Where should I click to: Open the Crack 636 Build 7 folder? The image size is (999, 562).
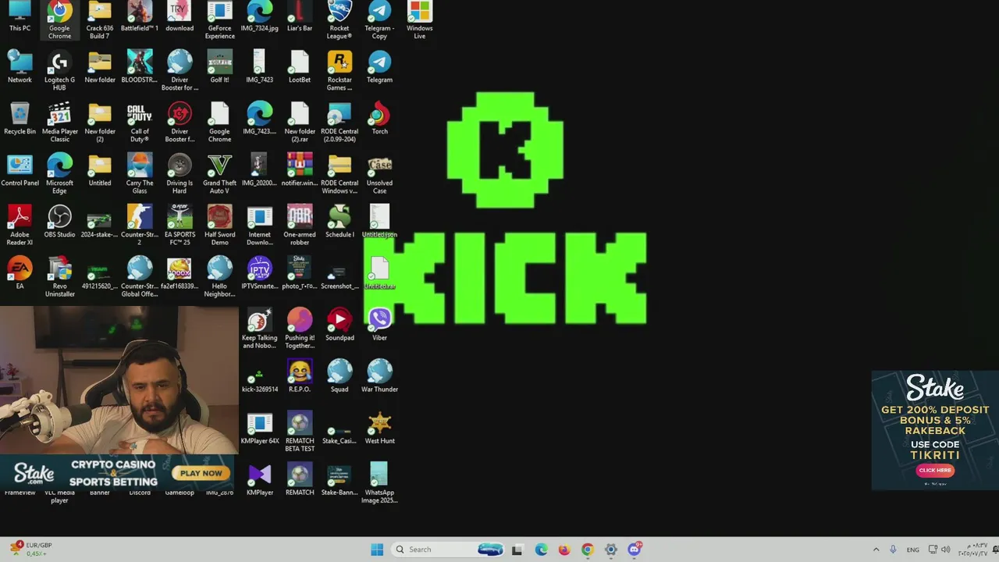click(99, 20)
